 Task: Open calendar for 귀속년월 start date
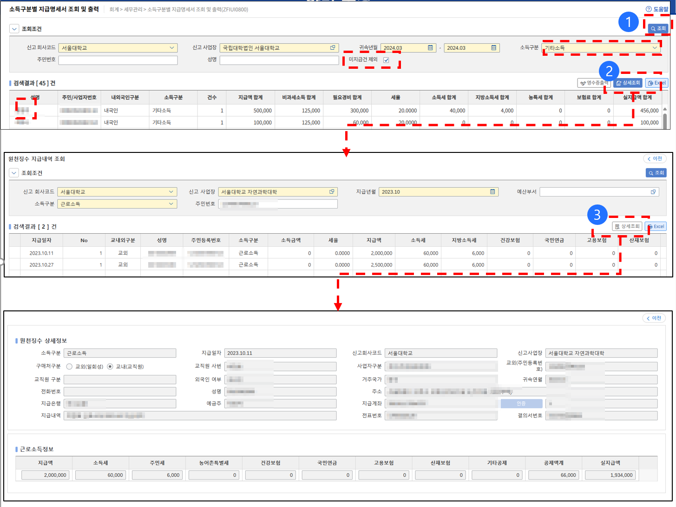pos(430,48)
